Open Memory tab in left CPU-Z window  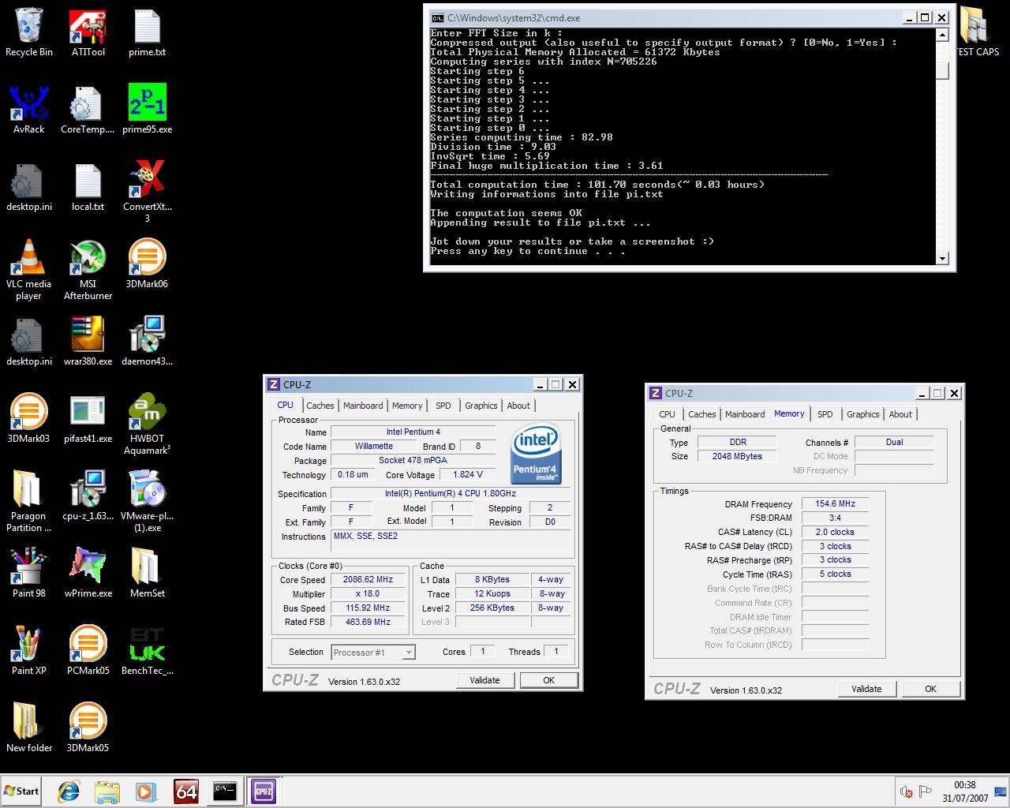(407, 406)
